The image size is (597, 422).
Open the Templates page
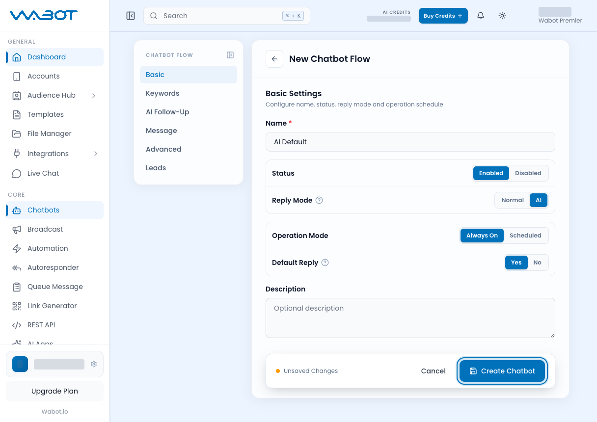click(x=55, y=114)
